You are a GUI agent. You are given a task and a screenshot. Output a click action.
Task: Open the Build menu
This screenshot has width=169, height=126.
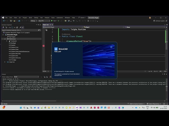(30, 18)
